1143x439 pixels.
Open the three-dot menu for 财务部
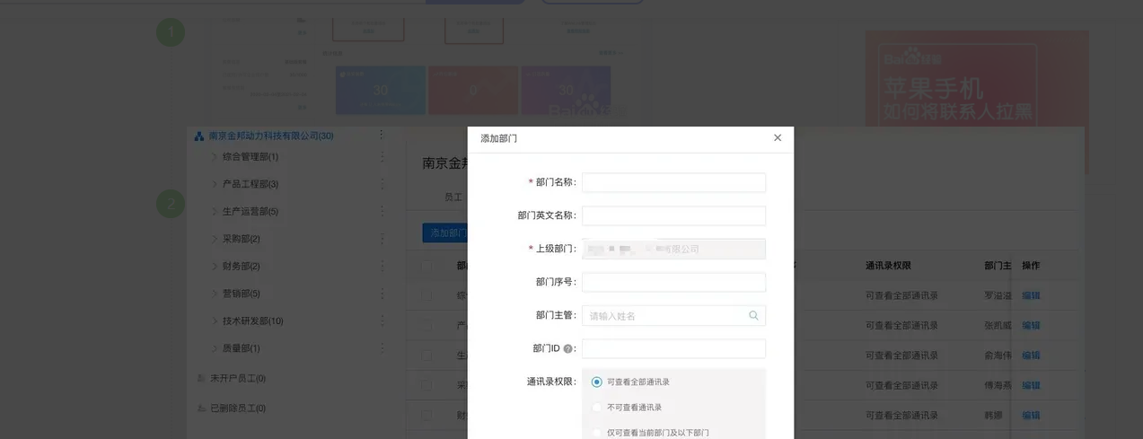coord(382,266)
